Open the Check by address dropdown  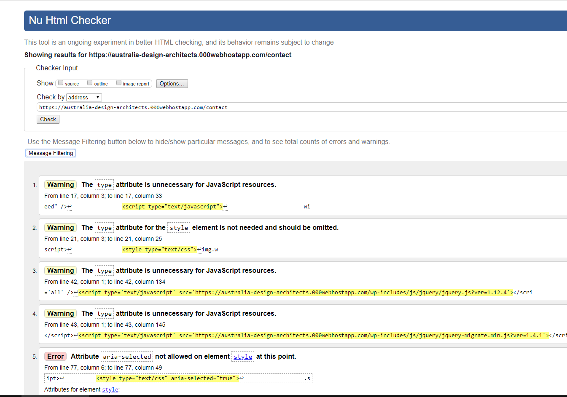(84, 97)
